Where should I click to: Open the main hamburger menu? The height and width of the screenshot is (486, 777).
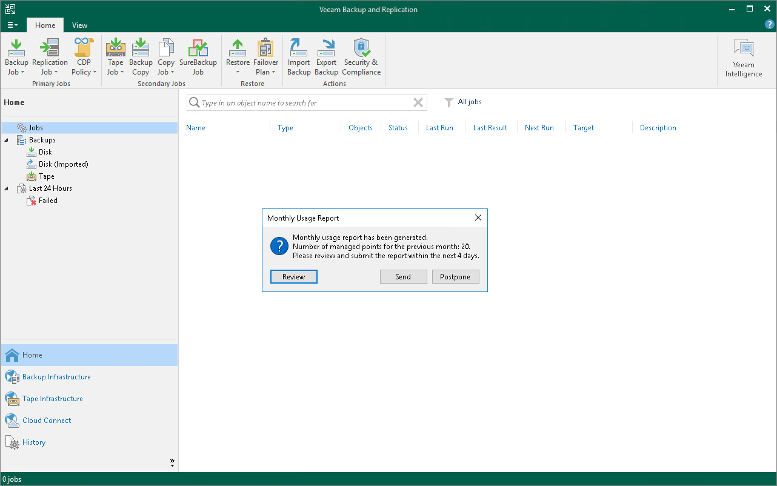(x=12, y=25)
